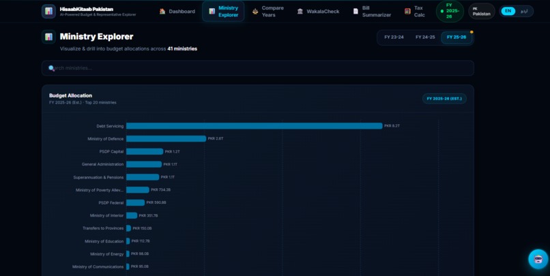Click the FY 2025-26 (EST.) badge
Image resolution: width=550 pixels, height=276 pixels.
tap(444, 99)
